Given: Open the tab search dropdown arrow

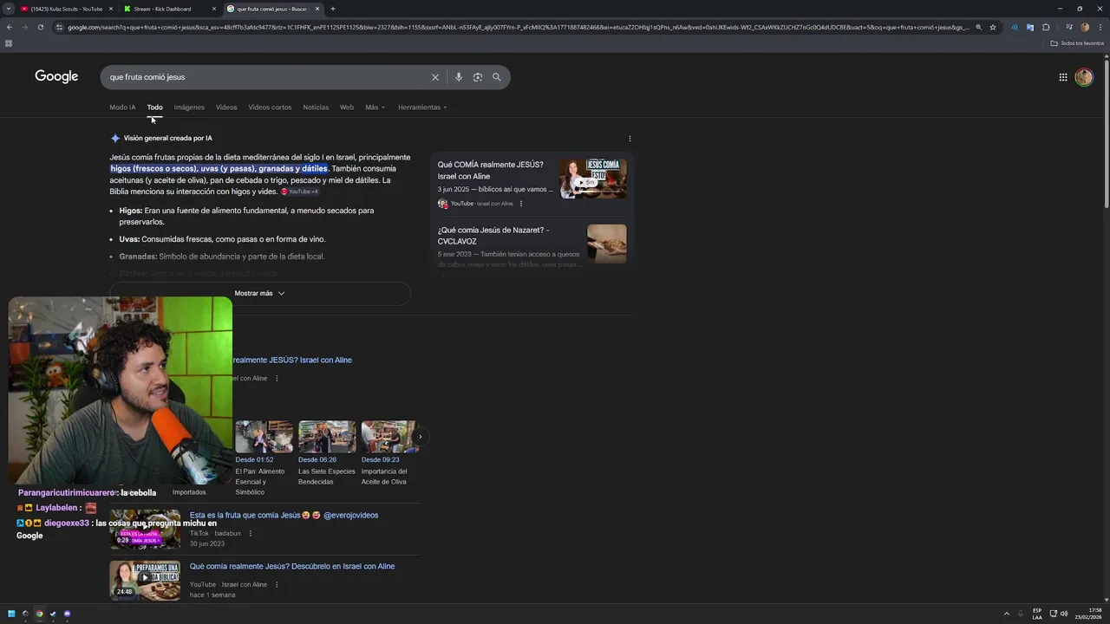Looking at the screenshot, I should [9, 9].
